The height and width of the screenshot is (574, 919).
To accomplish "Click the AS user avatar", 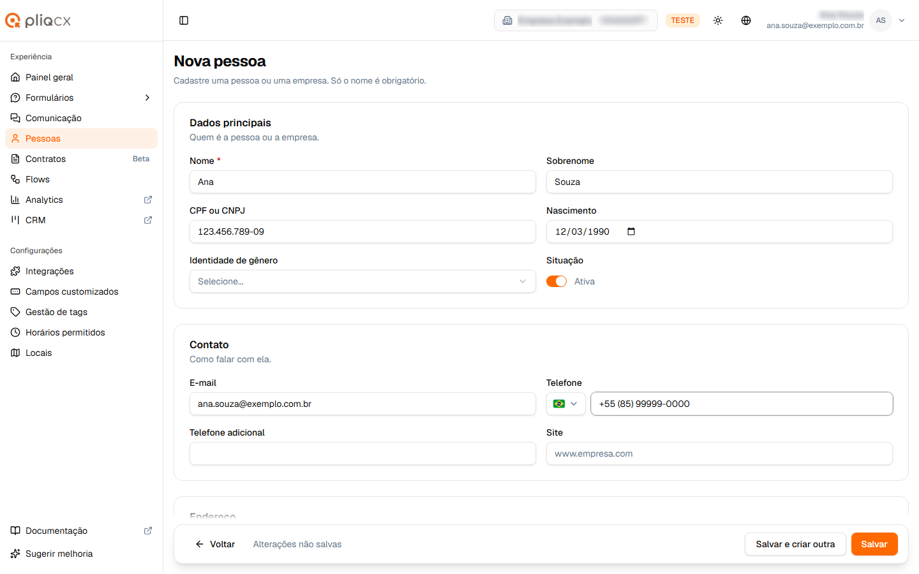I will [x=881, y=20].
